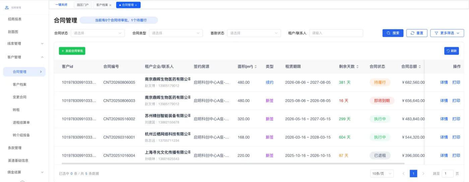Viewport: 469px width, 182px height.
Task: Sort the table by the 面积 column sort icon
Action: [x=256, y=67]
